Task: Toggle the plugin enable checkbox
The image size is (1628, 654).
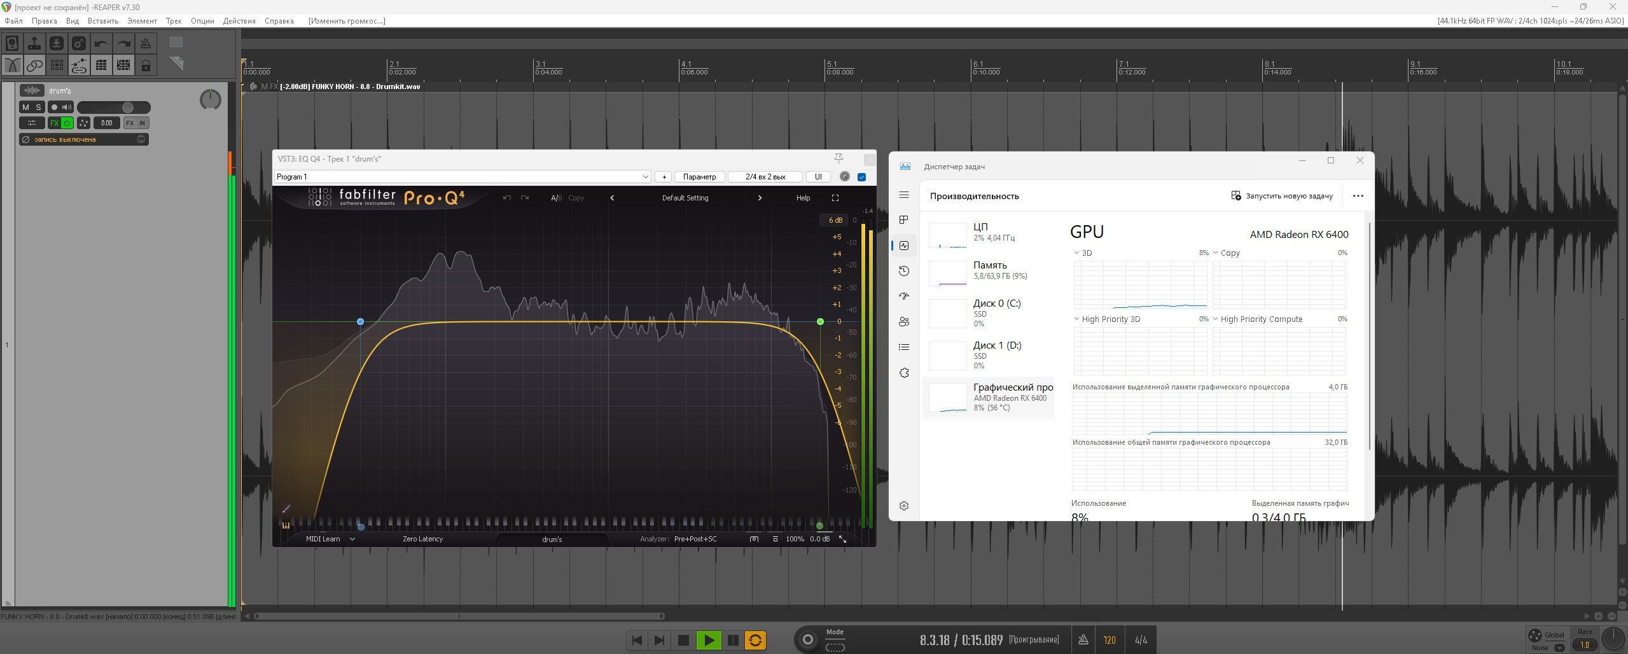Action: (861, 177)
